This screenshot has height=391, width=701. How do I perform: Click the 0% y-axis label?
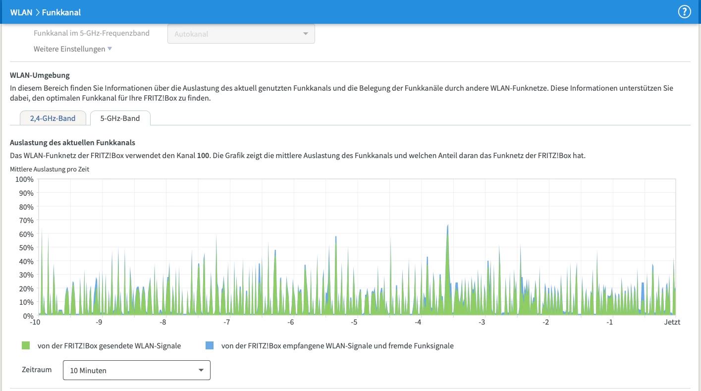pyautogui.click(x=28, y=316)
